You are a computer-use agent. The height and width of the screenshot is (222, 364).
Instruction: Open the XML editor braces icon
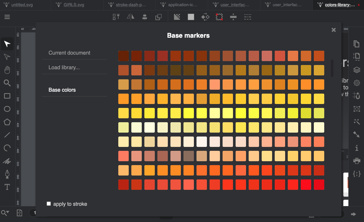tap(357, 174)
